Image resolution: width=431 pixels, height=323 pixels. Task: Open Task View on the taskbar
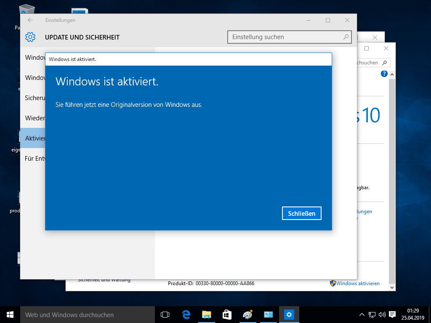pos(165,314)
